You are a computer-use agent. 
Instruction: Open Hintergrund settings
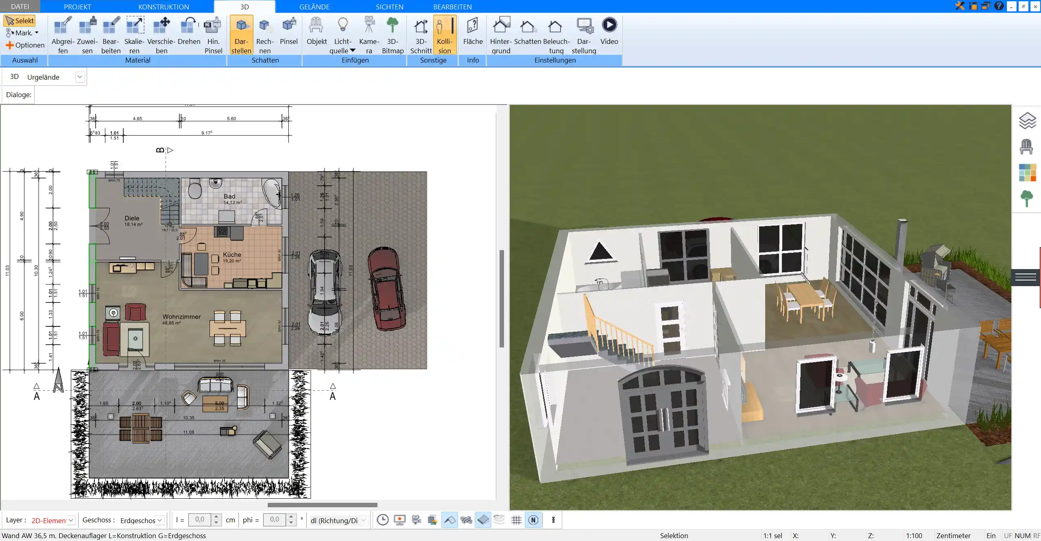pos(501,35)
